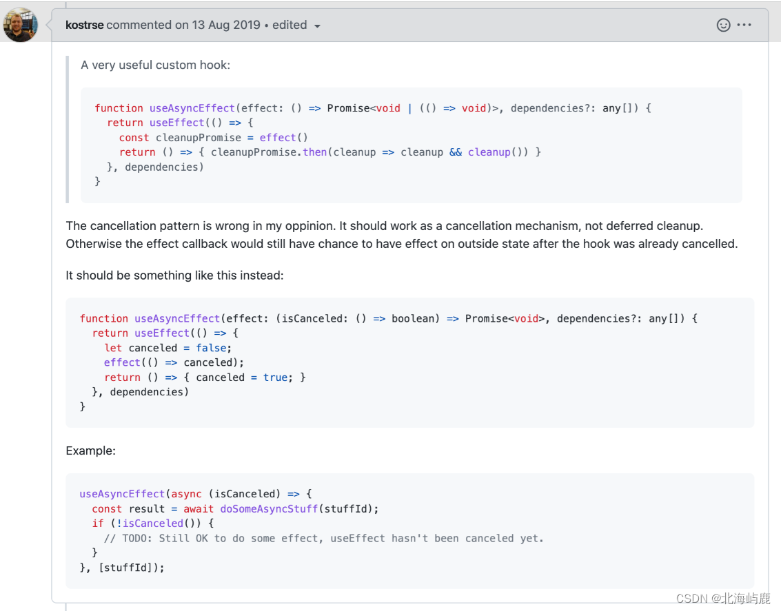Click the cleanupPromise.then line in quoted code

330,152
